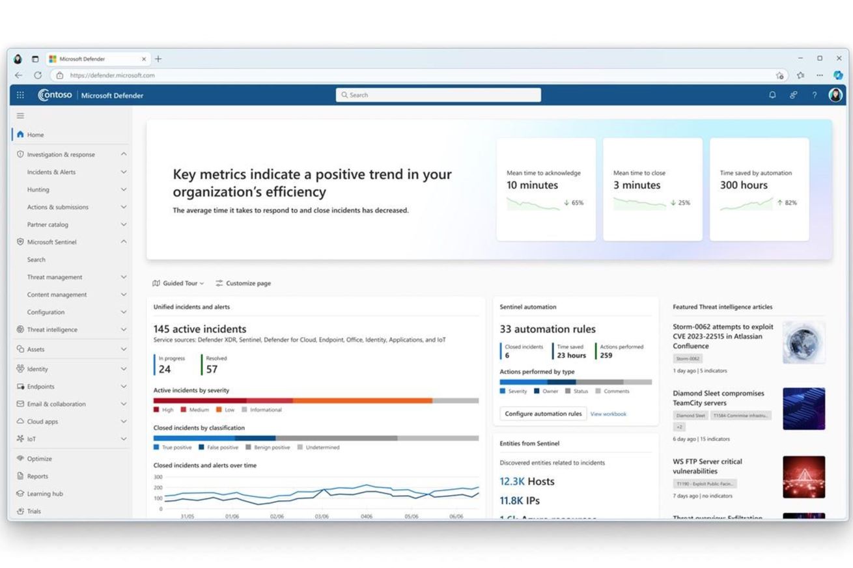Open Diamond Sleet TeamCity servers article

pos(719,398)
